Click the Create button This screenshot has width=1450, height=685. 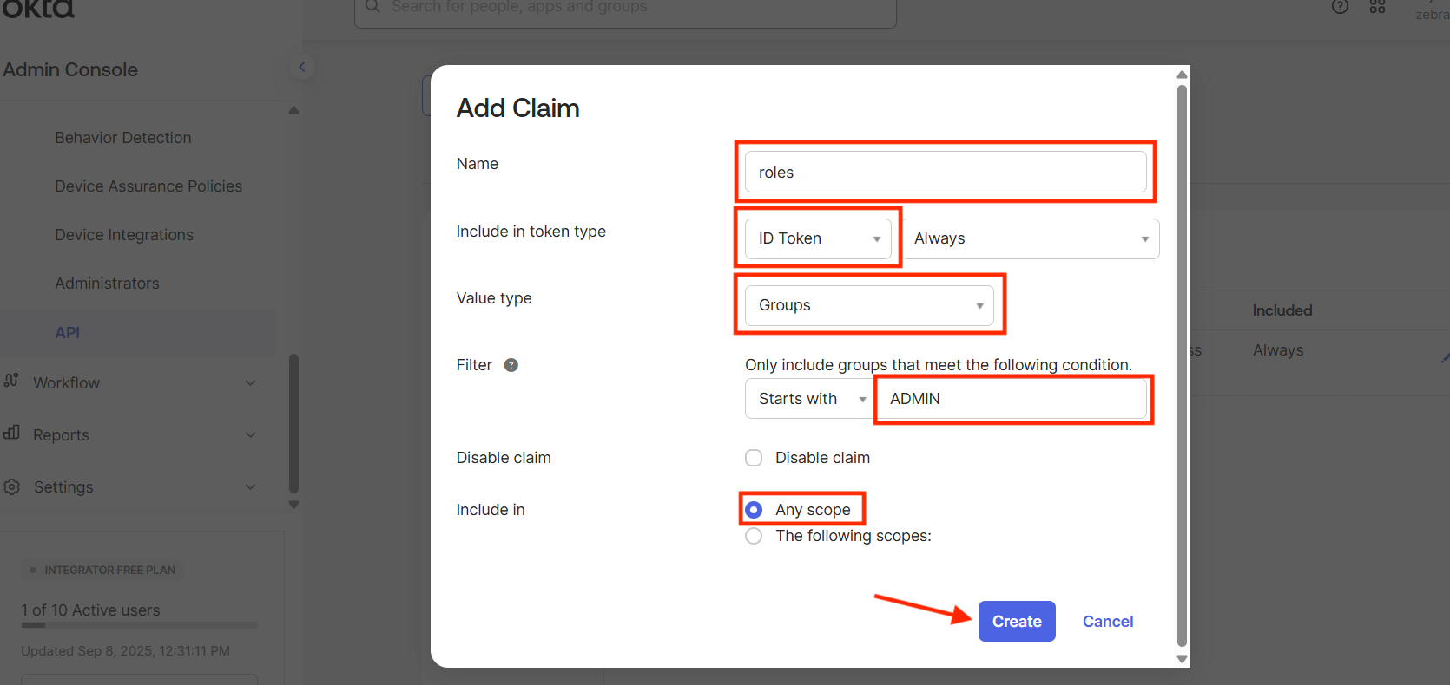(x=1017, y=622)
